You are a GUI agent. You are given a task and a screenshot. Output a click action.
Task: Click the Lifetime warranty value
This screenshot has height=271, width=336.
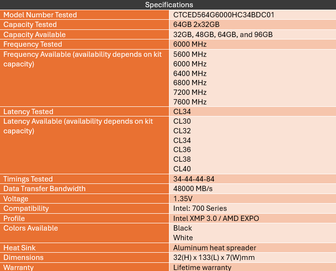point(202,267)
